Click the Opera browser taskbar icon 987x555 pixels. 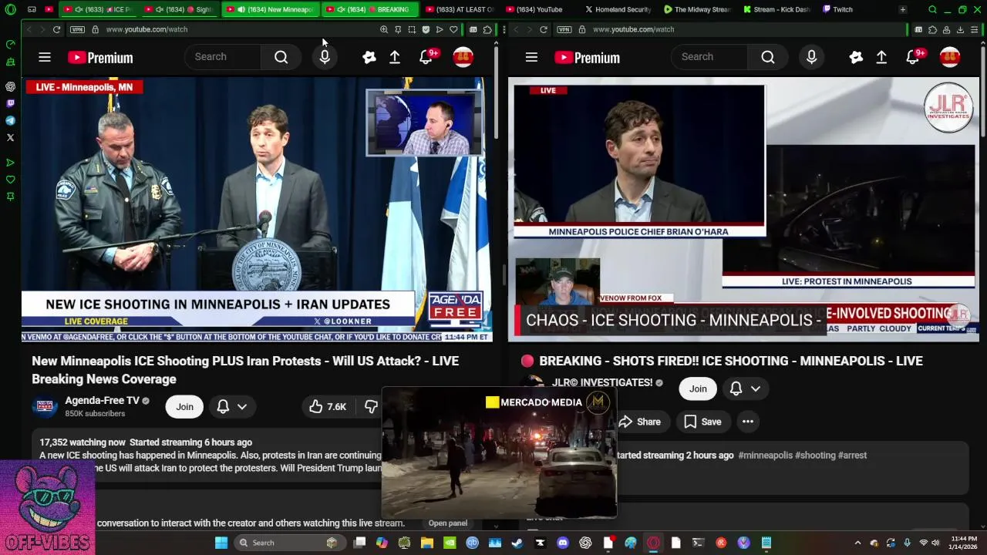(x=653, y=543)
